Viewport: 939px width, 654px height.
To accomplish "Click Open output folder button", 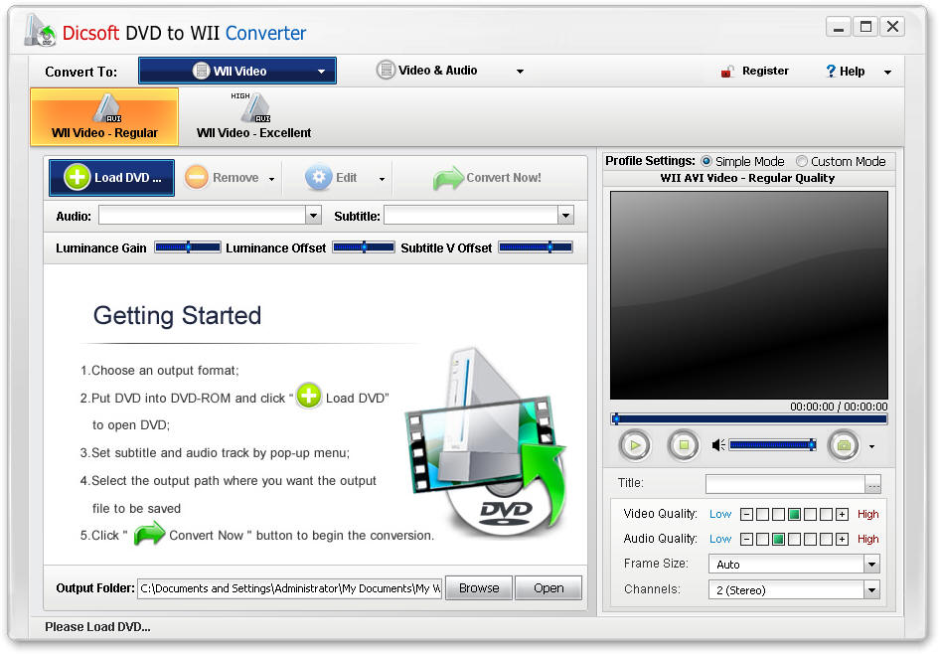I will 548,588.
